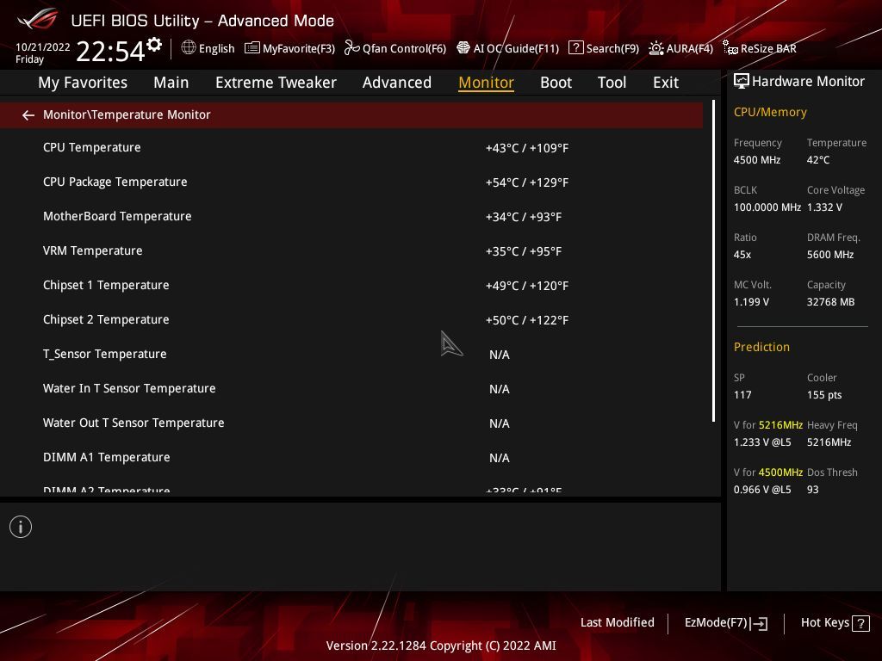
Task: Change language via English button
Action: tap(208, 48)
